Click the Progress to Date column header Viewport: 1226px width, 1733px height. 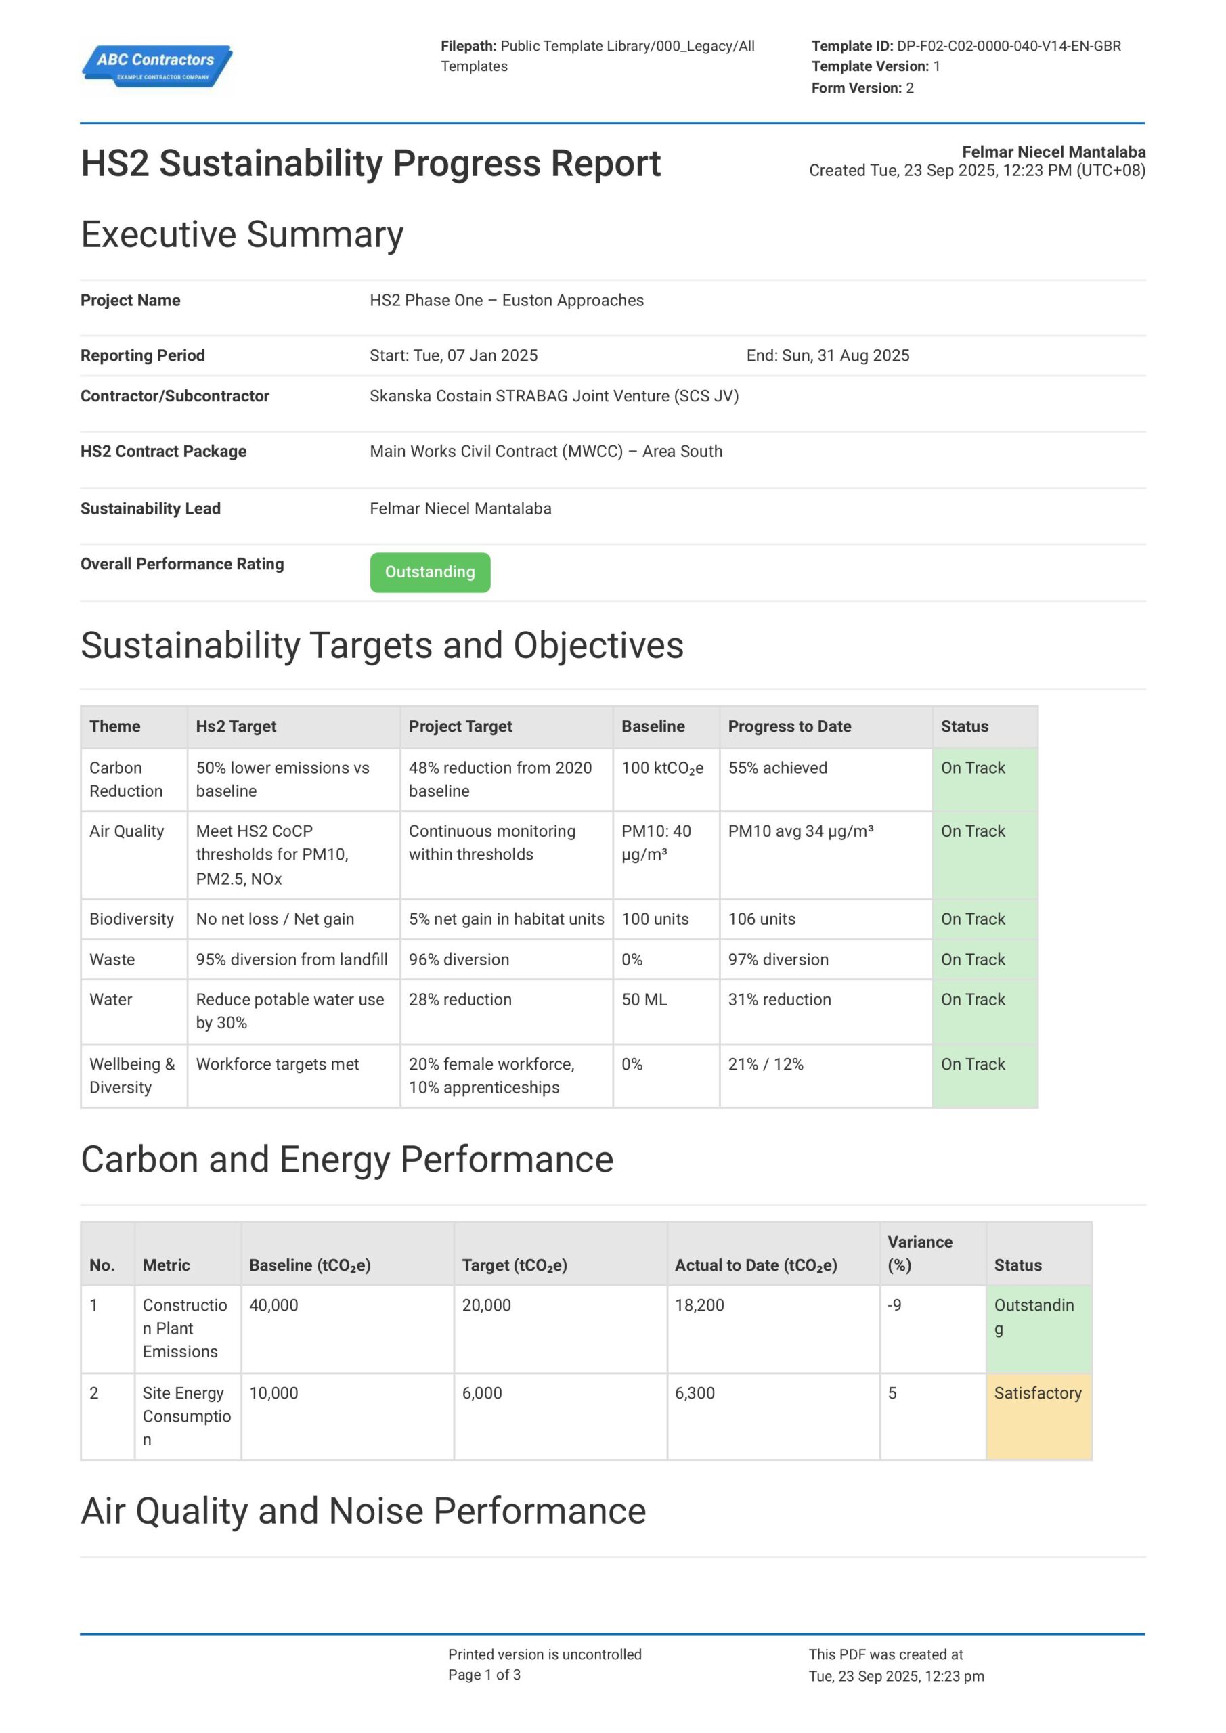click(789, 726)
